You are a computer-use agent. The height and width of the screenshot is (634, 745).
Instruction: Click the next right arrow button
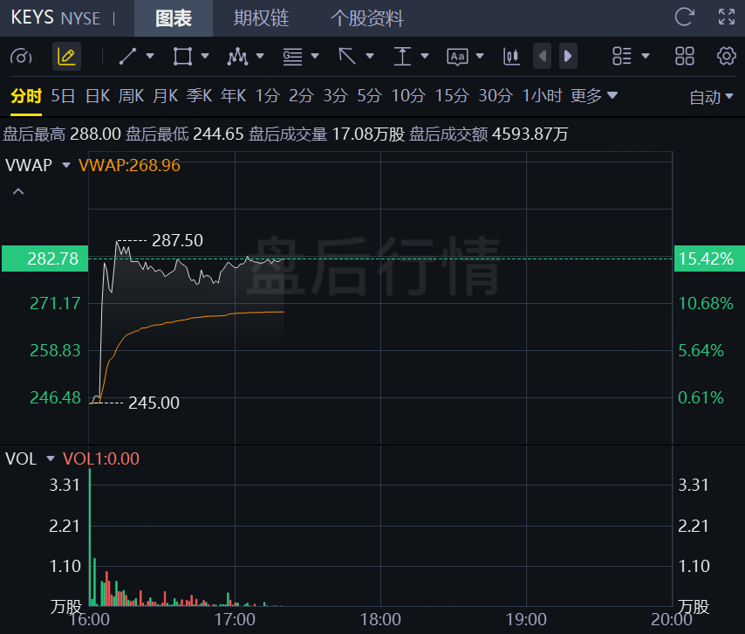(568, 56)
